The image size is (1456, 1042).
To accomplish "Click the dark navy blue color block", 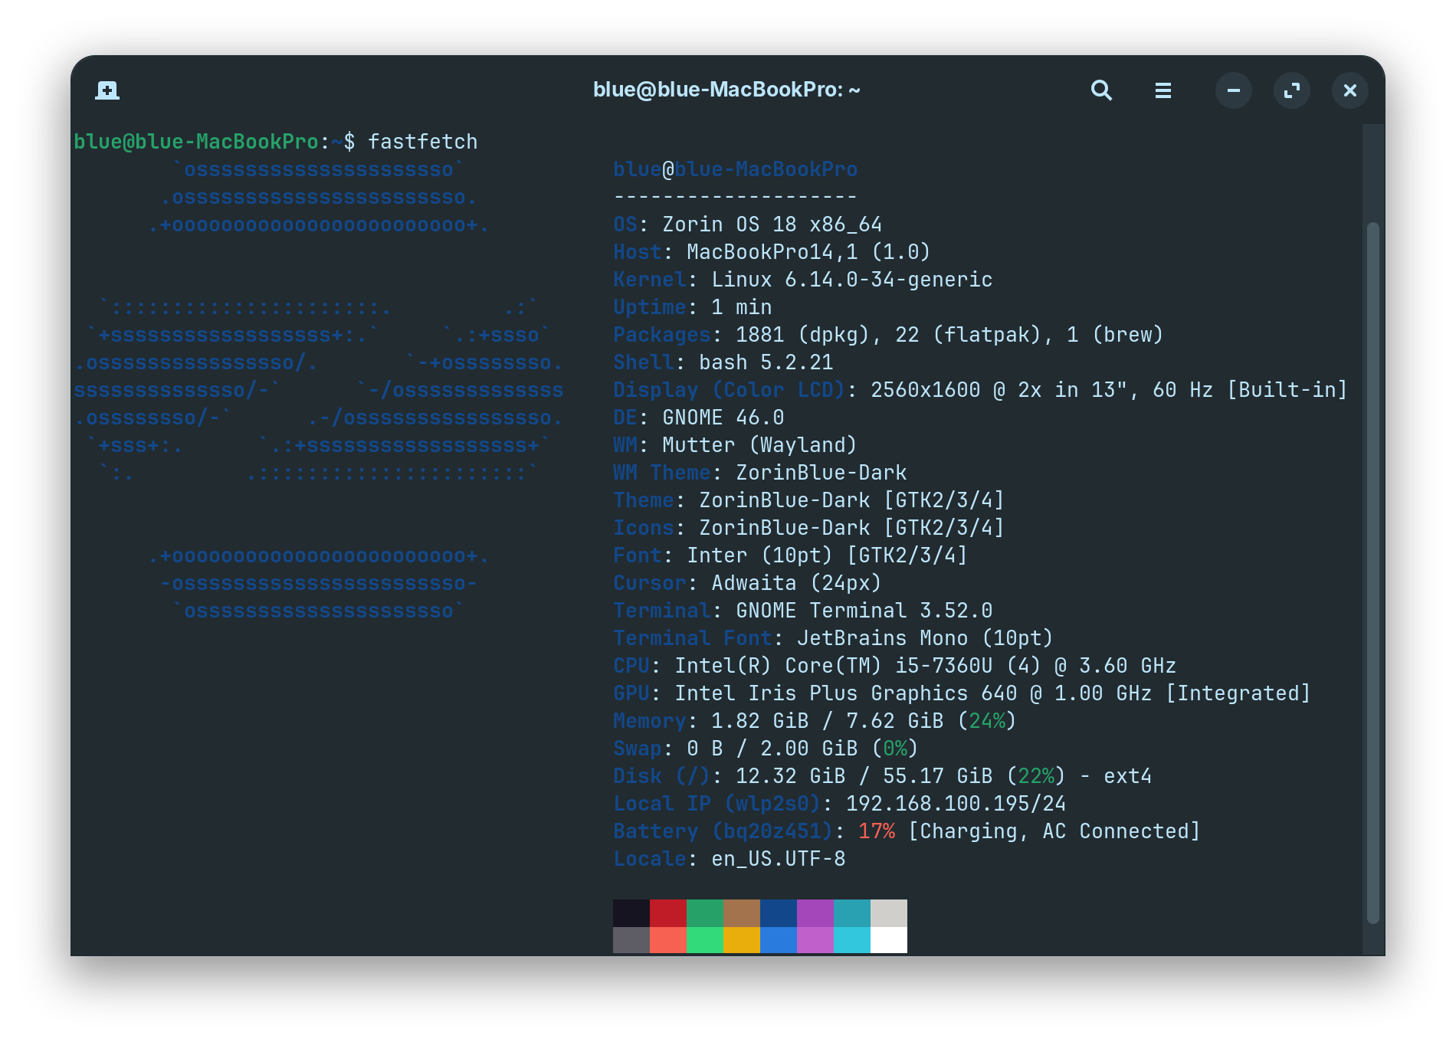I will (778, 913).
